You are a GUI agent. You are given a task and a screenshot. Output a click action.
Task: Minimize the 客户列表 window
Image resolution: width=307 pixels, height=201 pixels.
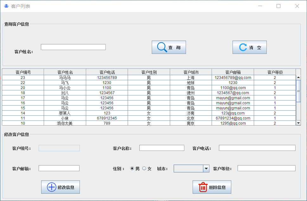point(260,6)
